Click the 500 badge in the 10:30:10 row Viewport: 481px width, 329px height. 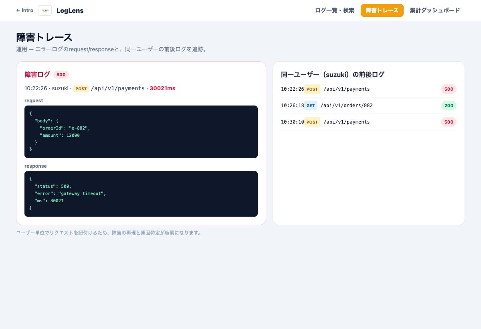[449, 122]
